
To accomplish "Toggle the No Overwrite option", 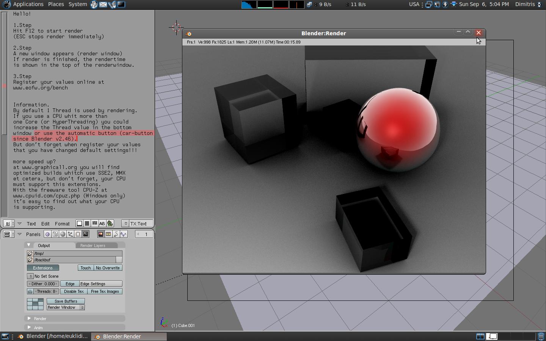I will [x=108, y=268].
